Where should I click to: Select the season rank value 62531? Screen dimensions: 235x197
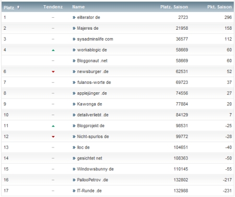tap(182, 71)
